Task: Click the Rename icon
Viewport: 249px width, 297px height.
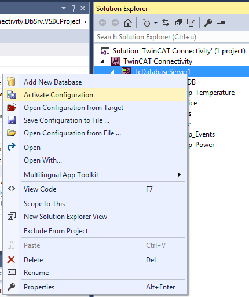Action: point(12,272)
